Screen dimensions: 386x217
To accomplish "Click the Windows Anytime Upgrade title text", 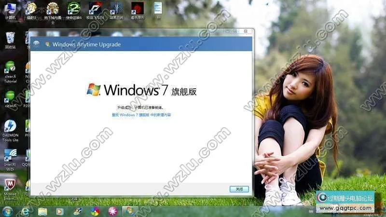I will pyautogui.click(x=87, y=44).
